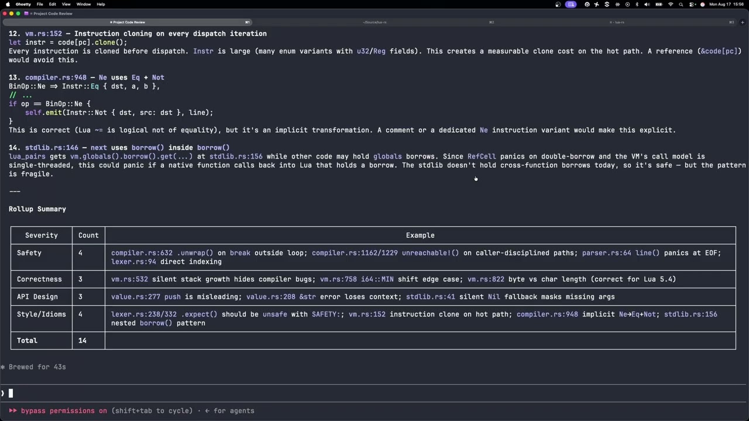Click the pinwheel fan menu bar icon
This screenshot has height=421, width=749.
pos(596,4)
